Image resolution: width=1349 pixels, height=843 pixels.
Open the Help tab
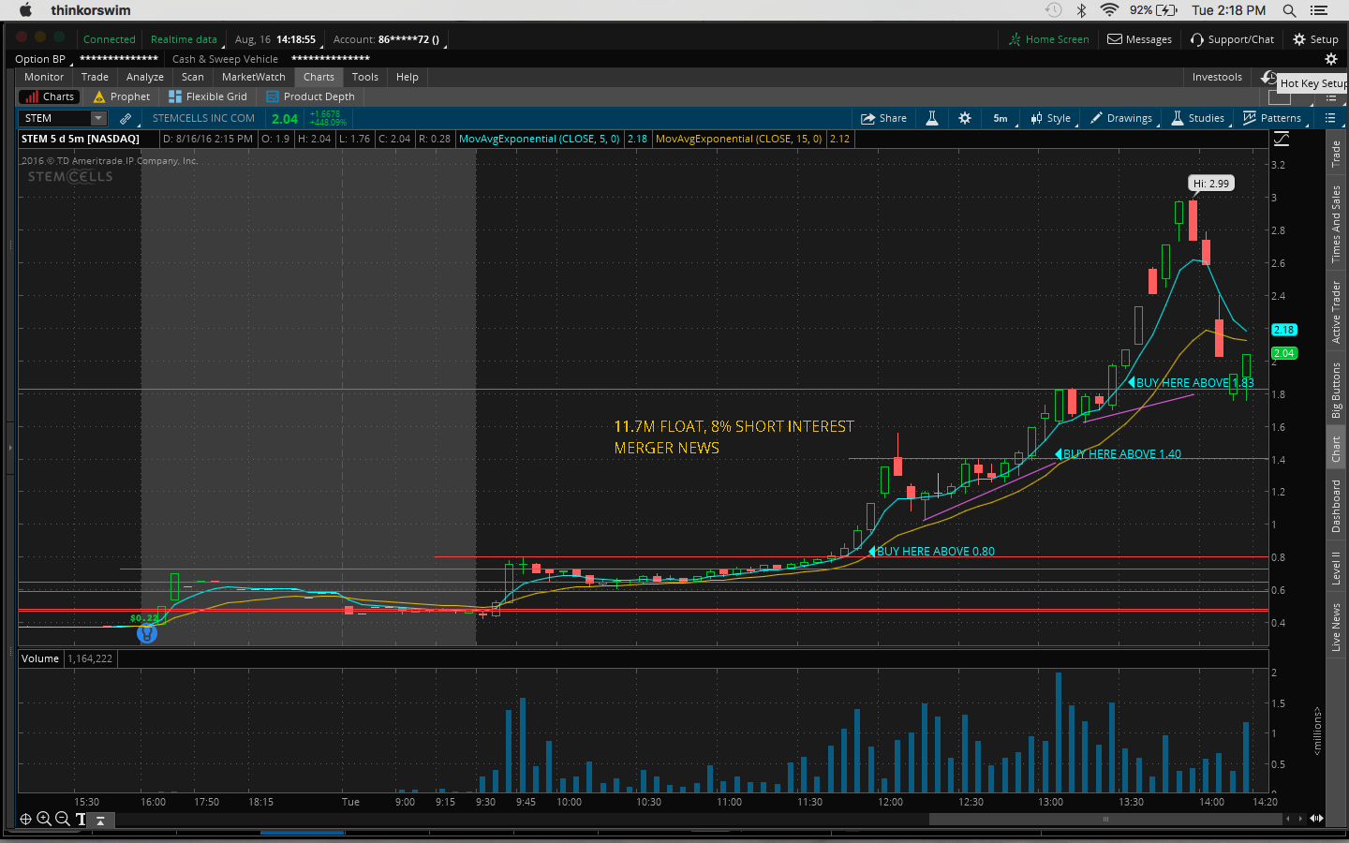(408, 77)
